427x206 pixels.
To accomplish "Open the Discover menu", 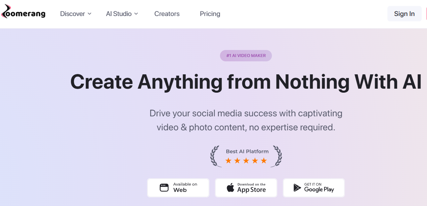I will [x=76, y=14].
